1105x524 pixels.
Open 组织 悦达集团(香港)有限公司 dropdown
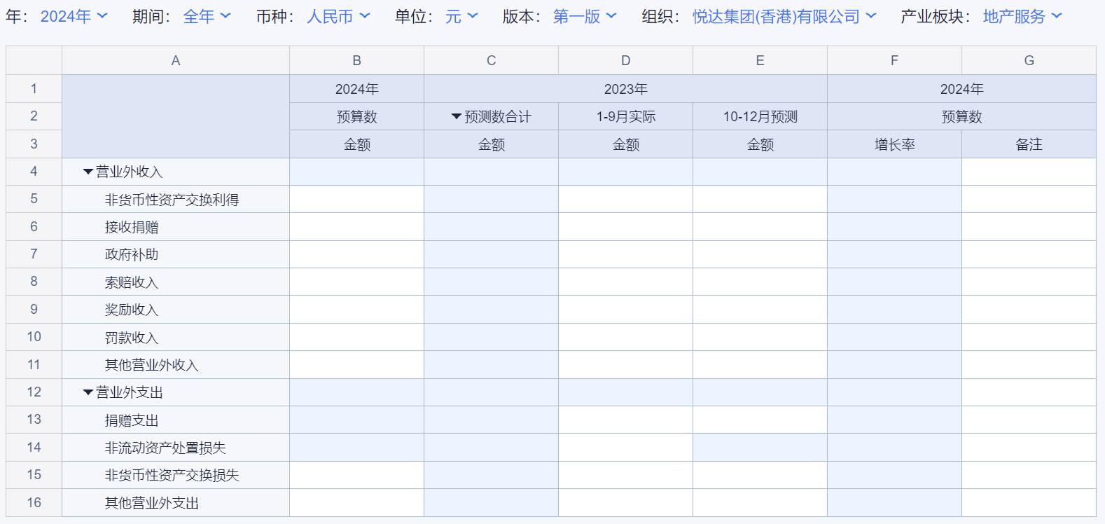pyautogui.click(x=784, y=16)
